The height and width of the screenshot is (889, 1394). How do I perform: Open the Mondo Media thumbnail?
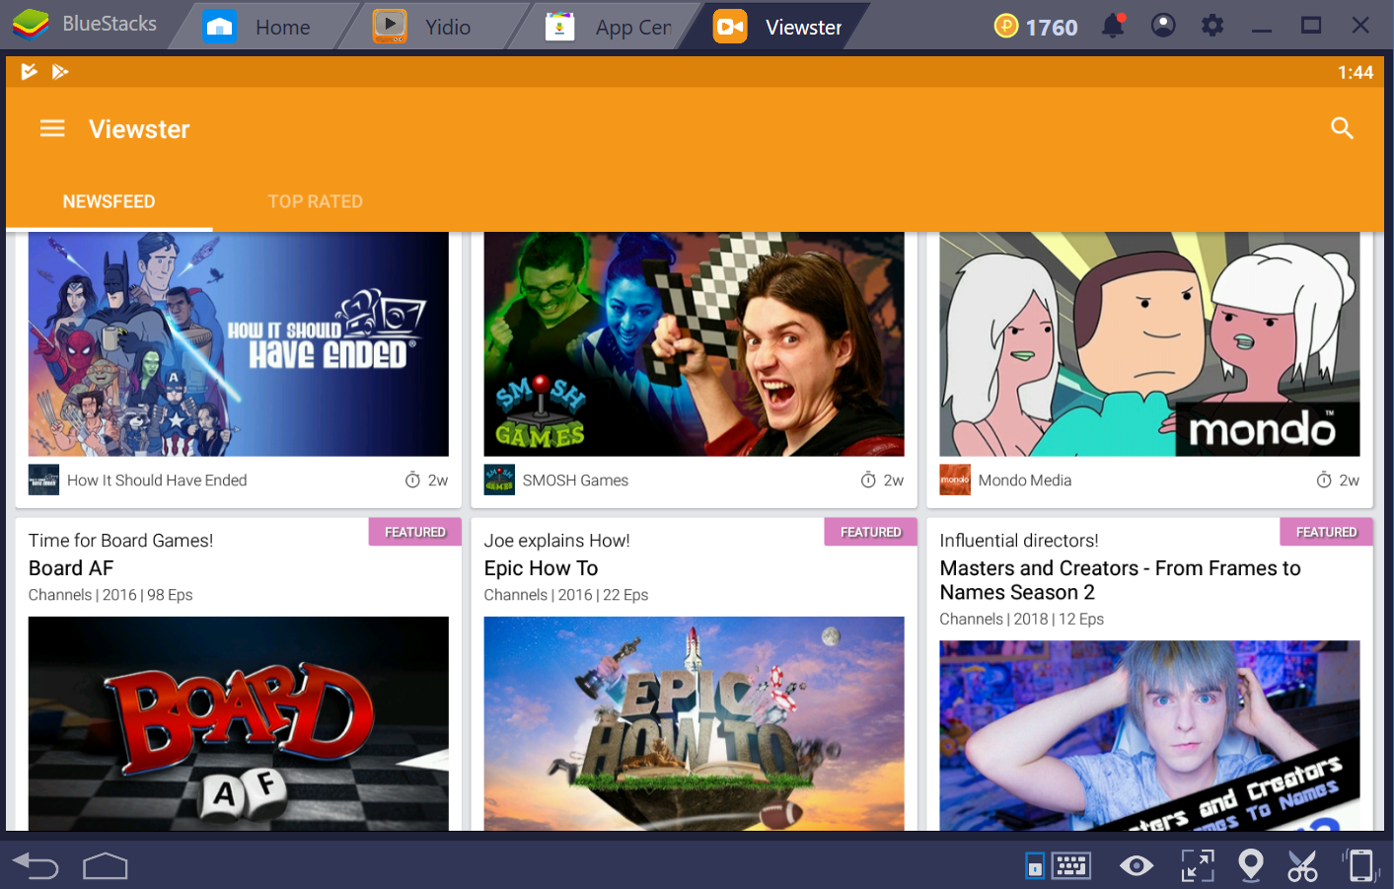point(1149,344)
